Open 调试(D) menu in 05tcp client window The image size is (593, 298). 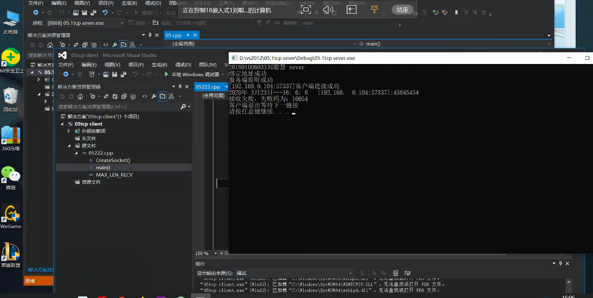pos(183,64)
